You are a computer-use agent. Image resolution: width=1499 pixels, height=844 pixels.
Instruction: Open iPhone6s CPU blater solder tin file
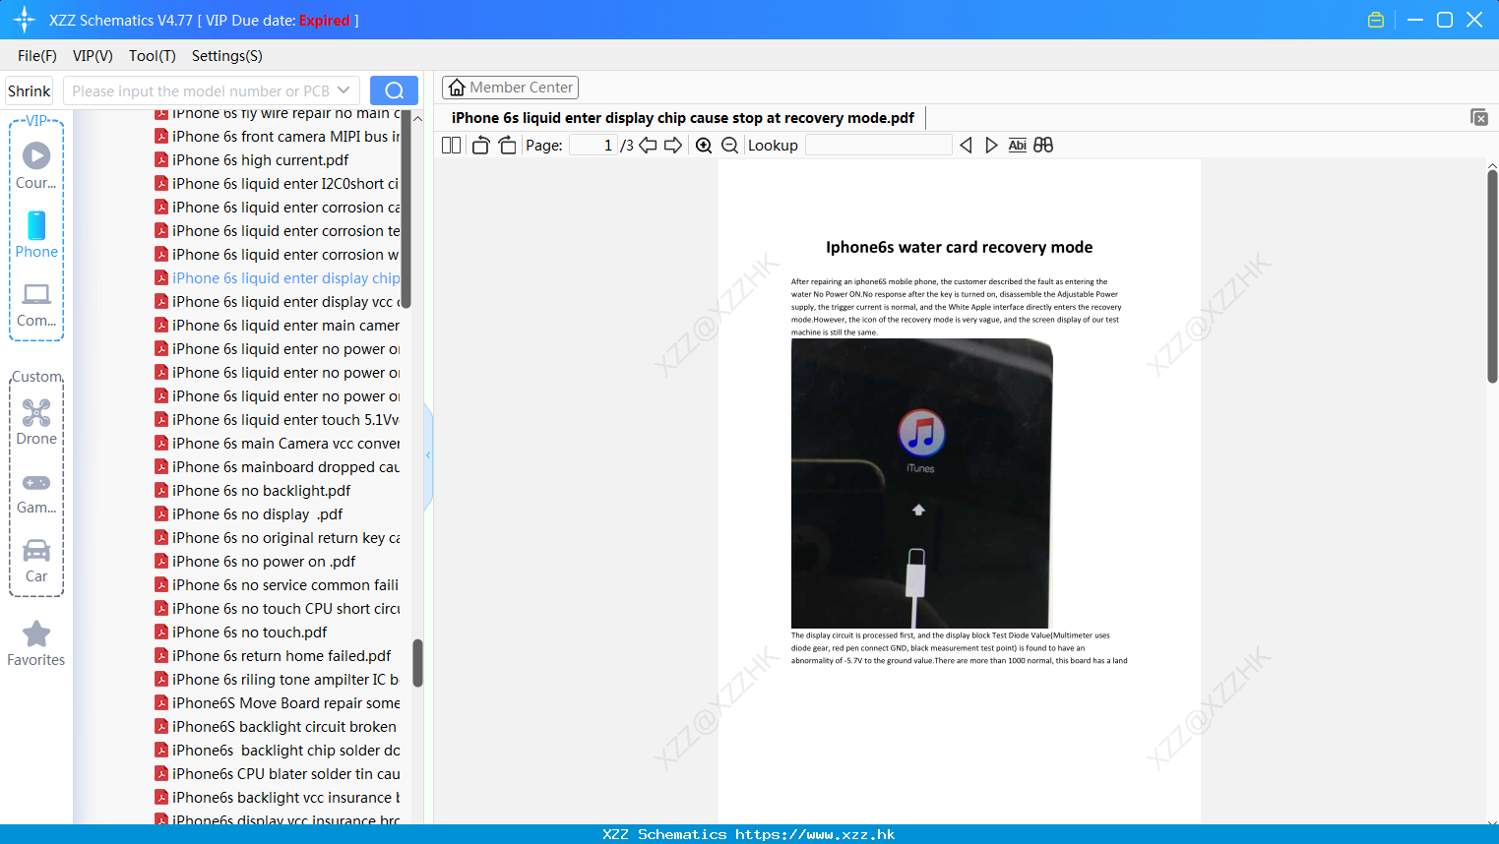point(278,774)
